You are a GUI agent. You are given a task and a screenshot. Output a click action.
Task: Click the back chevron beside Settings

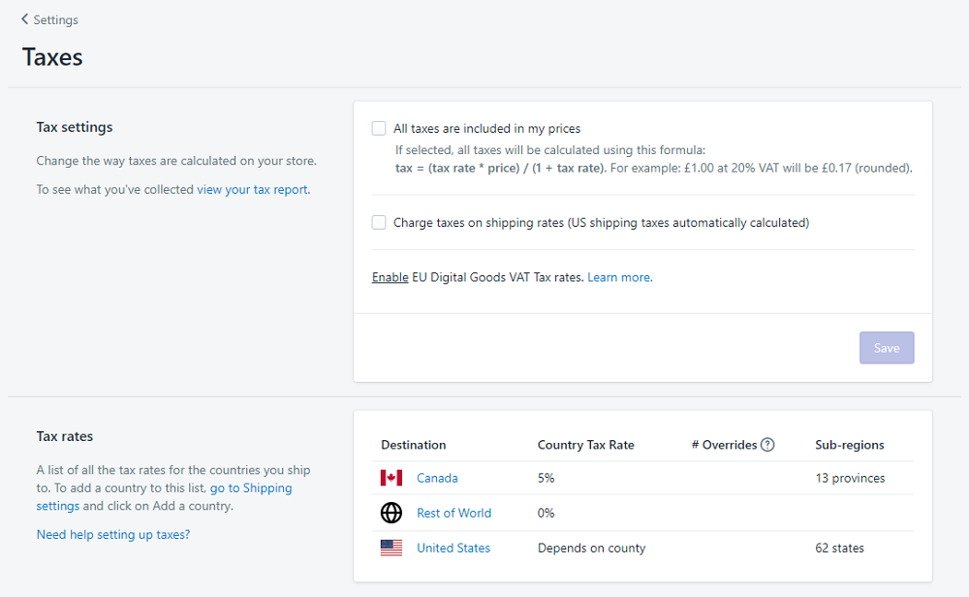(25, 18)
